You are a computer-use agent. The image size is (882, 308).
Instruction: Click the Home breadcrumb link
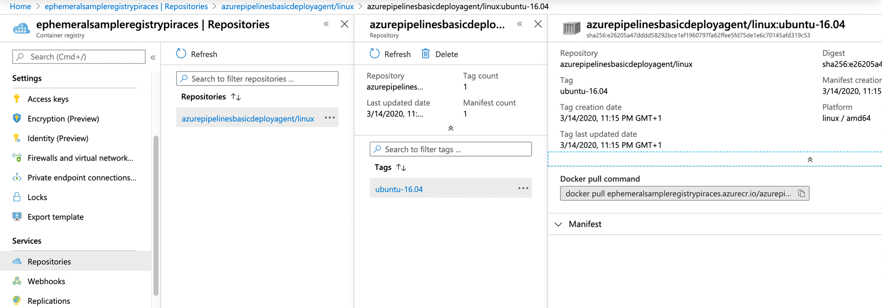click(20, 6)
